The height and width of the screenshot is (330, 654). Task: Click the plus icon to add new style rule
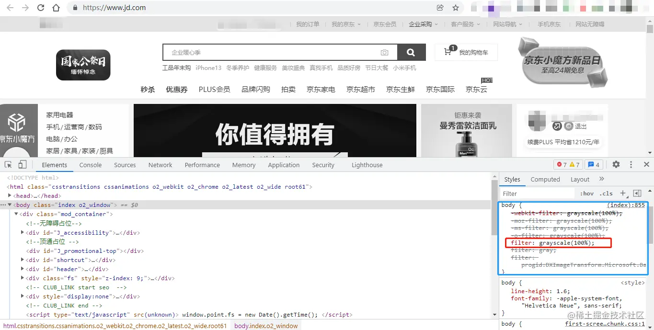[x=623, y=193]
